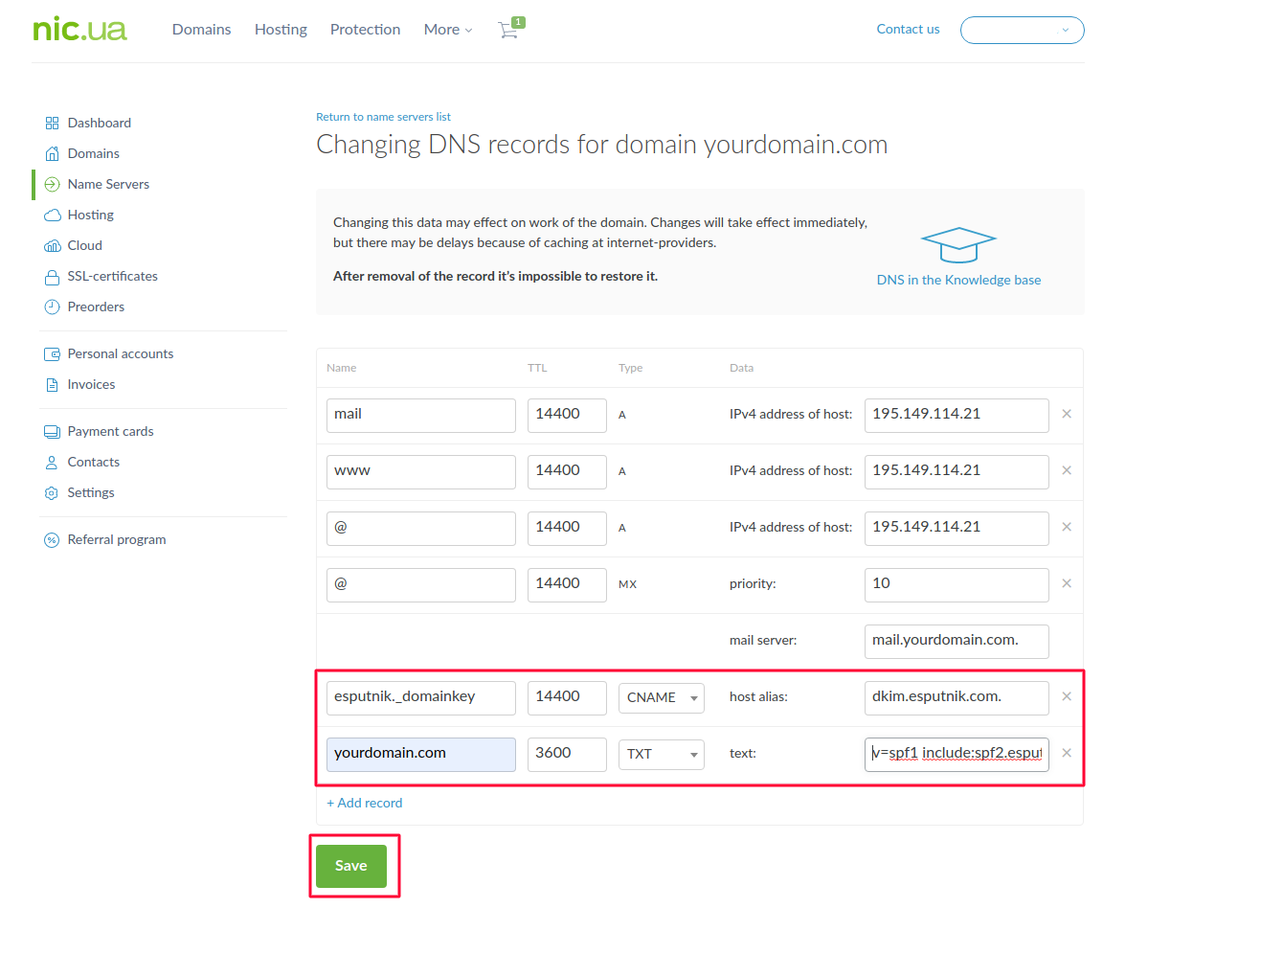Open the Hosting top menu
Viewport: 1283px width, 954px height.
click(x=281, y=30)
